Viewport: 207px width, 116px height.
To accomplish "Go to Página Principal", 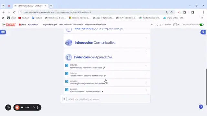I will tap(50, 25).
